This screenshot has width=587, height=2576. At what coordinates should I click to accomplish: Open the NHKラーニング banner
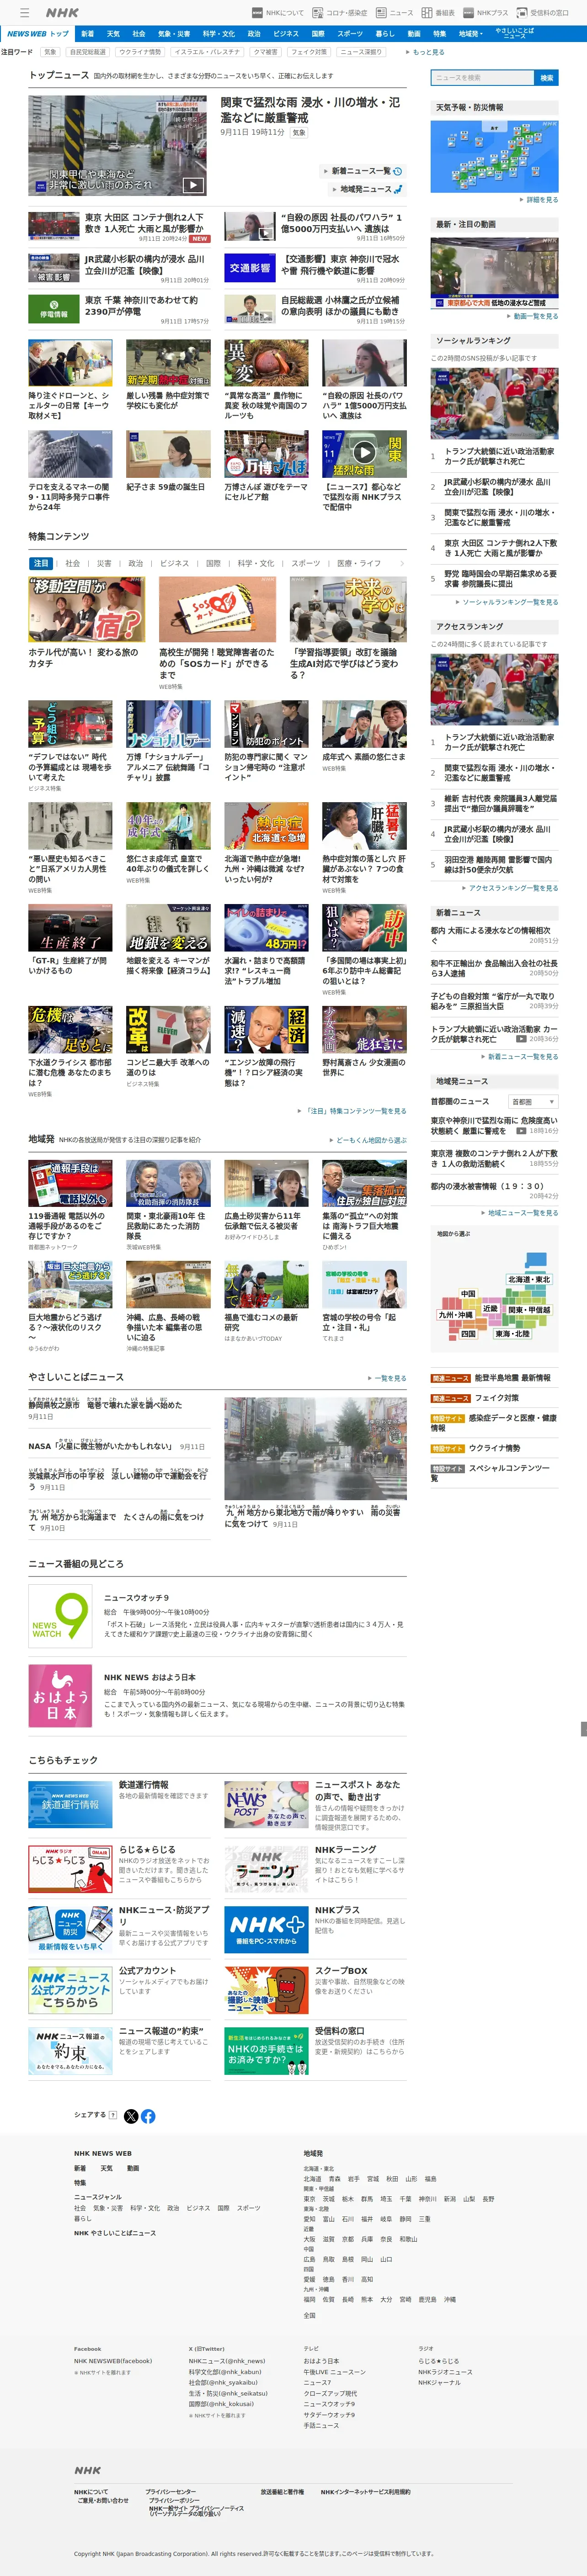pos(266,1868)
